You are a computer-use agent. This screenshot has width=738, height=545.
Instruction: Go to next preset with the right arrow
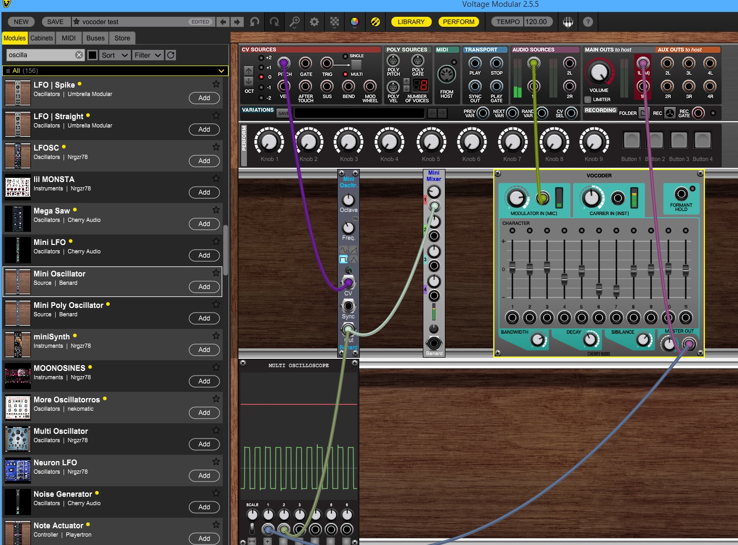pos(237,22)
